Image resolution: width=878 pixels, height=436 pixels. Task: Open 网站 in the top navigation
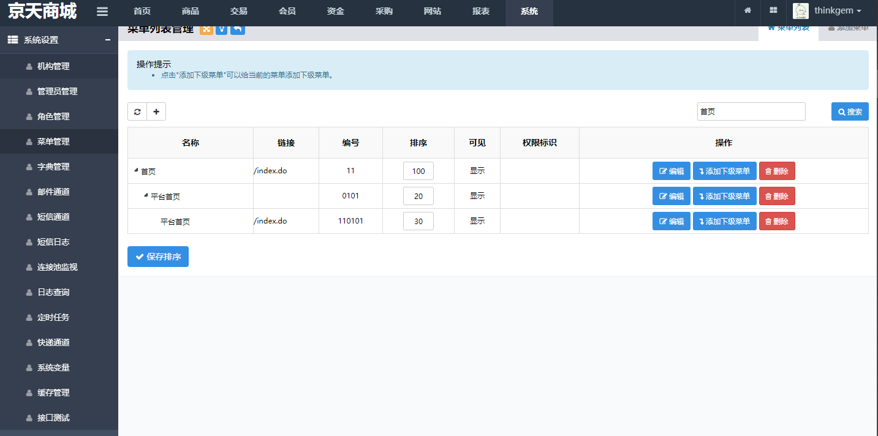[433, 11]
